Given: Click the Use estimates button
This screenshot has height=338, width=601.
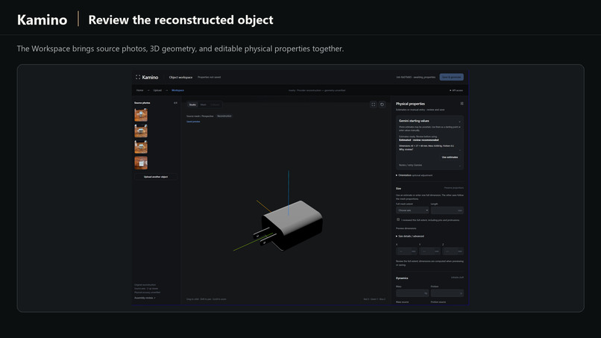Looking at the screenshot, I should click(450, 157).
